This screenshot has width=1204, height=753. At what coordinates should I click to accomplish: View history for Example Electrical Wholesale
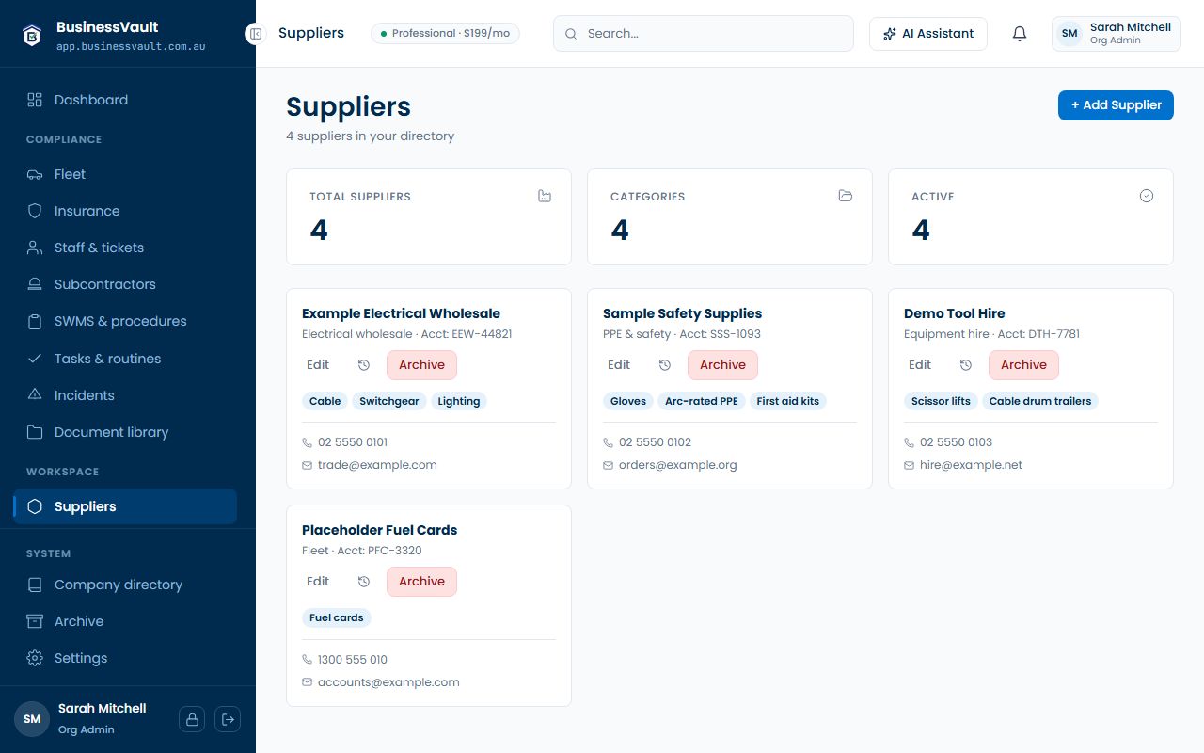tap(364, 365)
